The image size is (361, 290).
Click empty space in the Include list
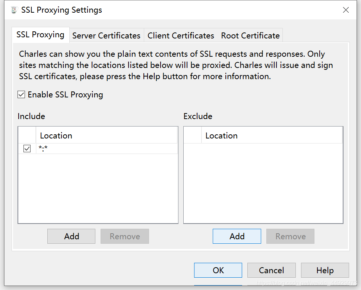[x=98, y=188]
